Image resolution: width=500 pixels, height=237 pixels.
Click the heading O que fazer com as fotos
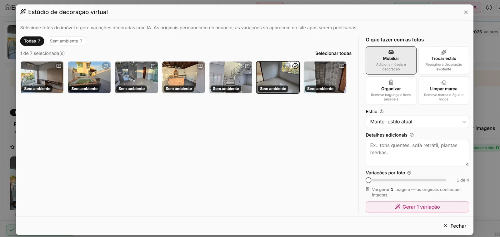coord(395,40)
